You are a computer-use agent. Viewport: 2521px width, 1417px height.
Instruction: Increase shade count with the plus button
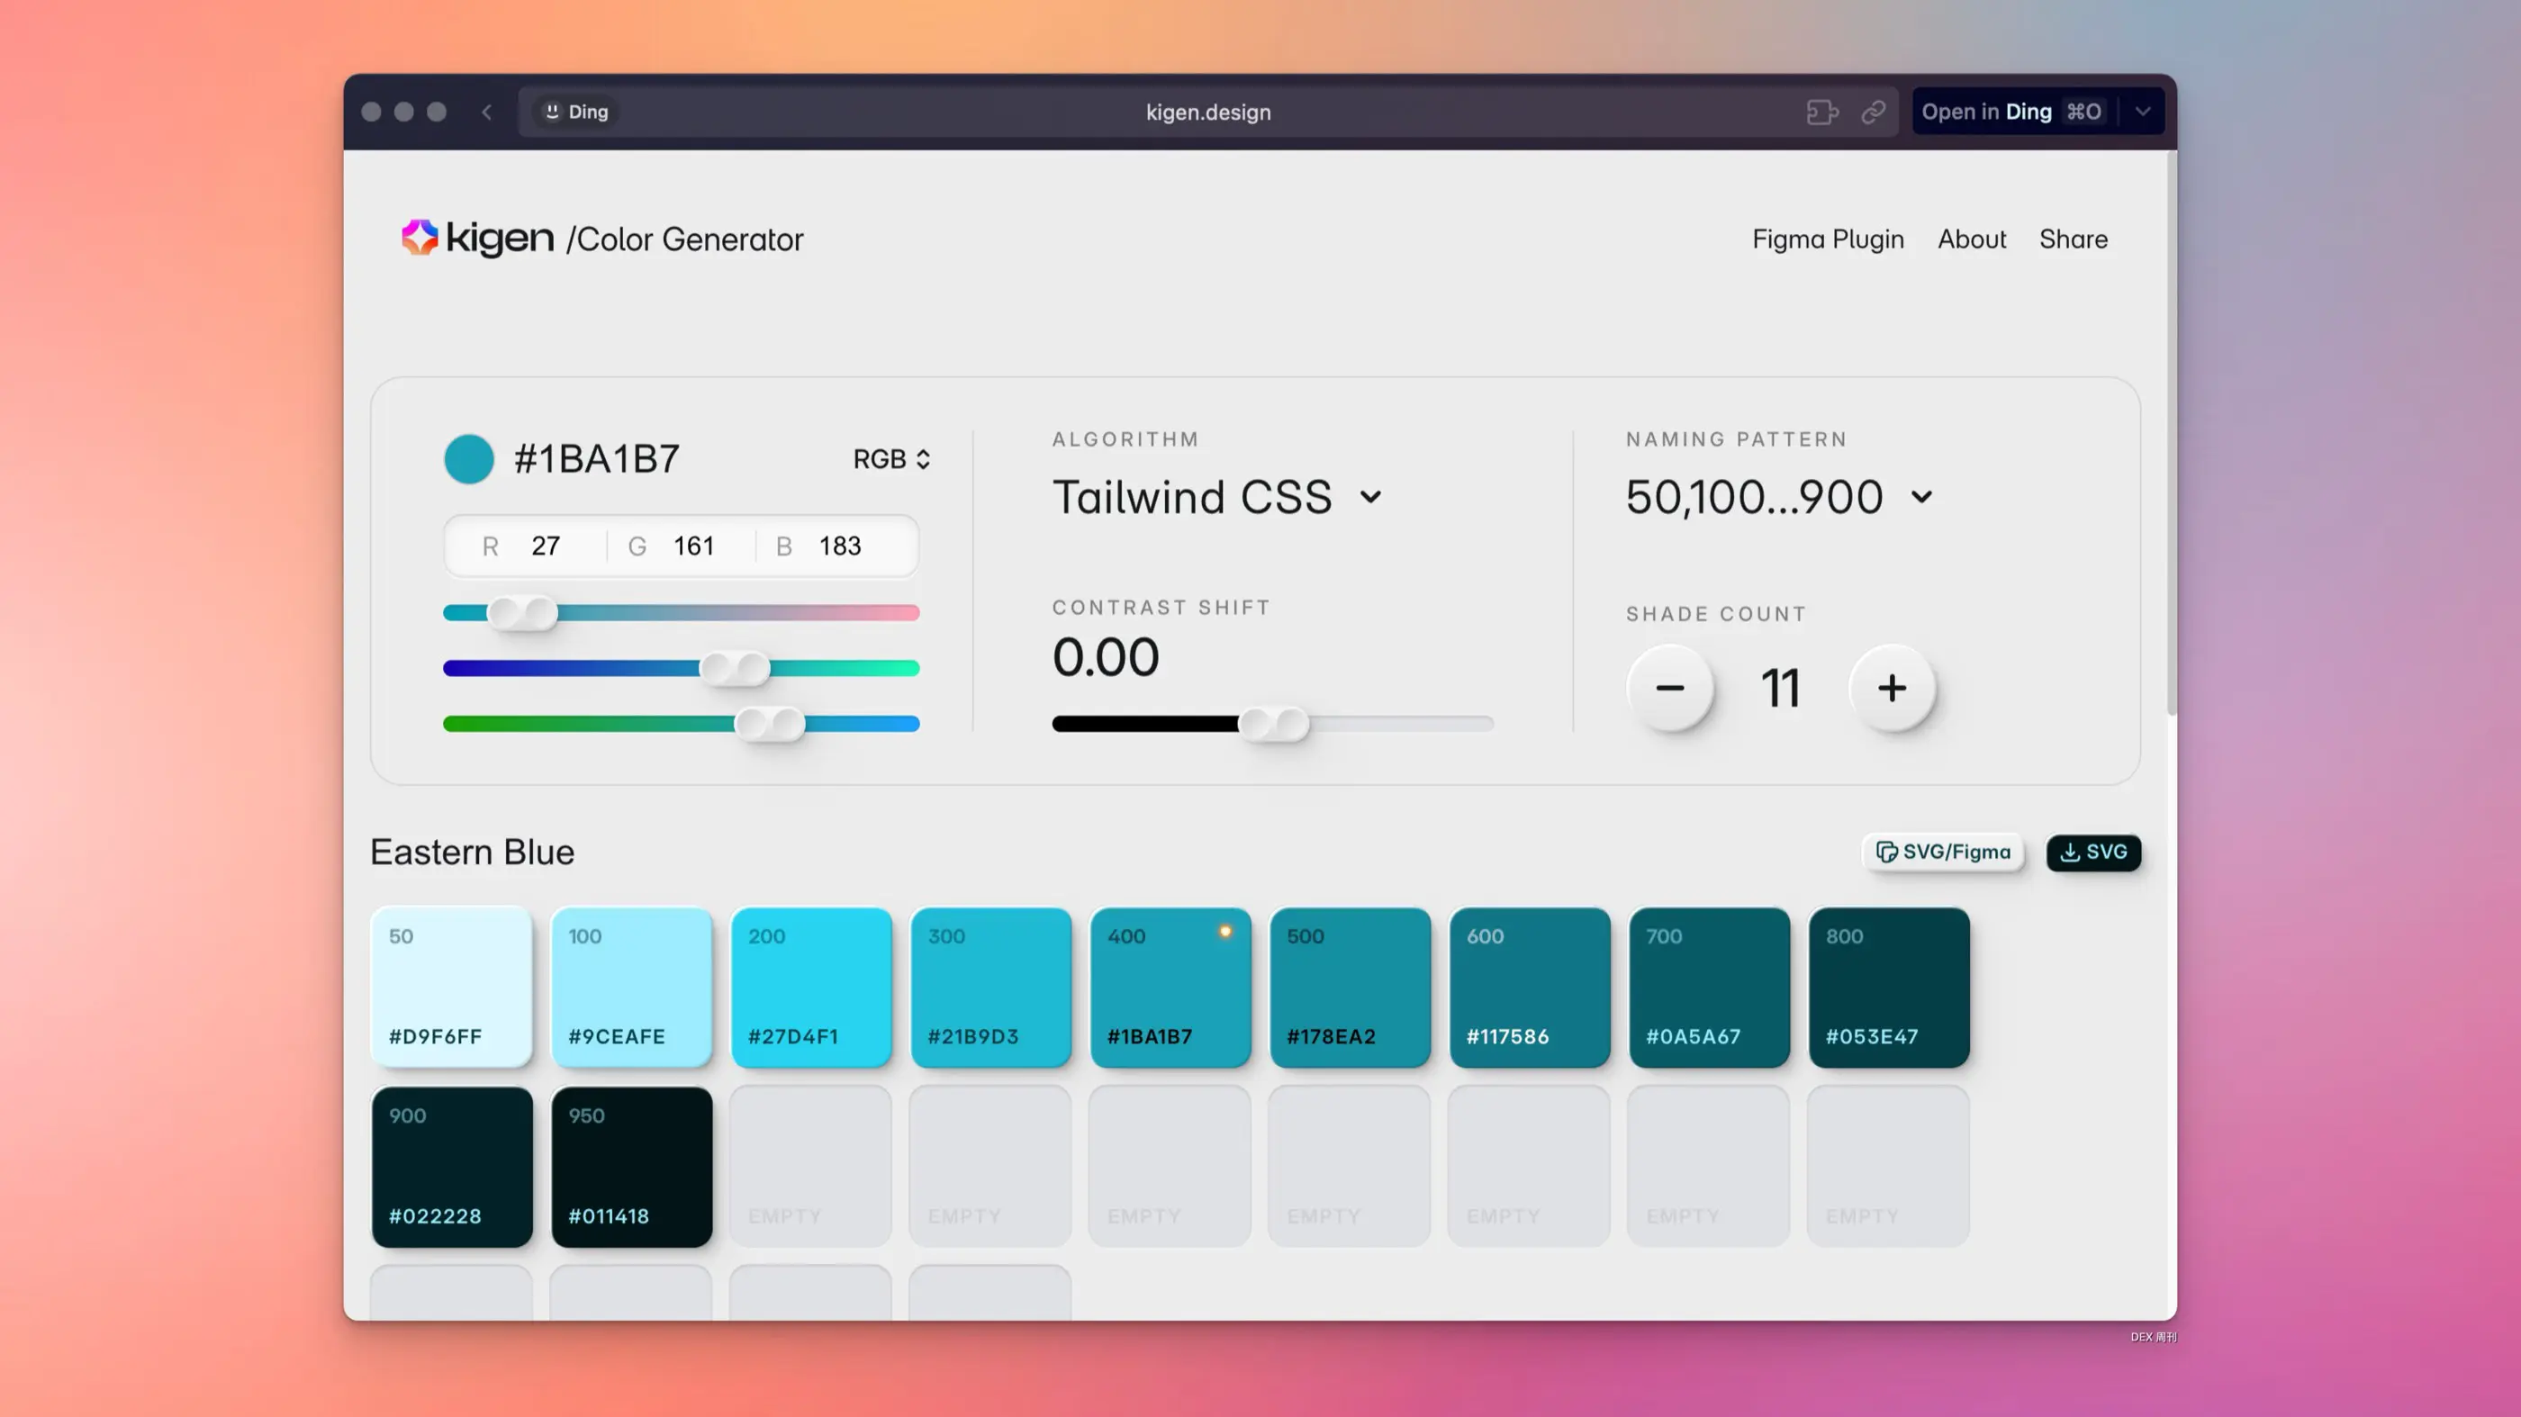1892,688
